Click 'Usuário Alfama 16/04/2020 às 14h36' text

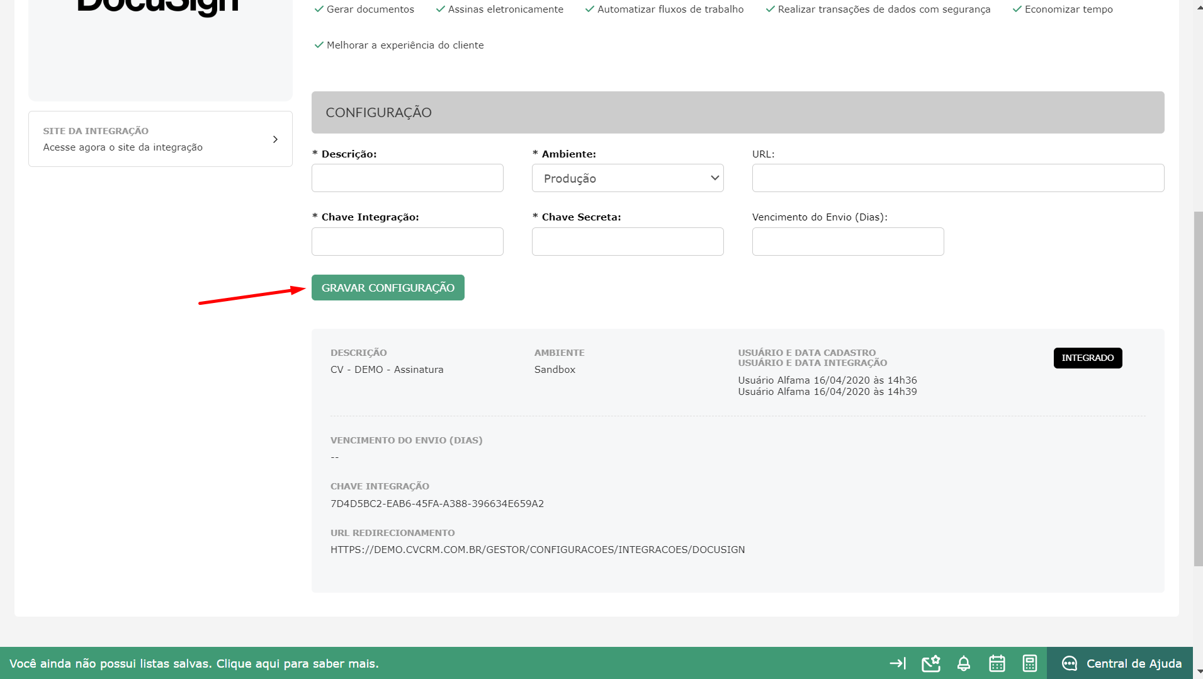827,380
